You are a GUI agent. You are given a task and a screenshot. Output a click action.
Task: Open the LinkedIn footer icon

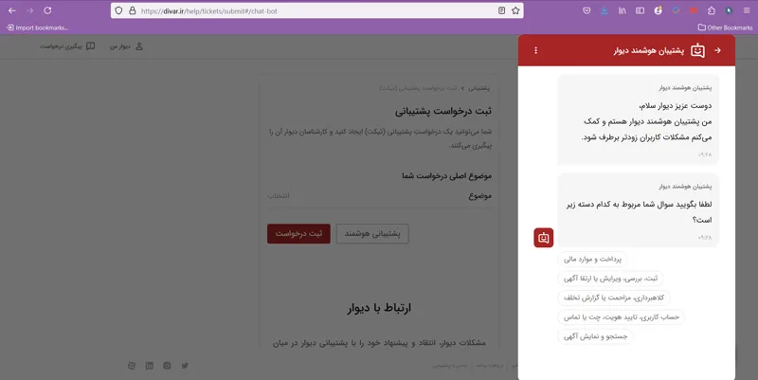[x=149, y=366]
